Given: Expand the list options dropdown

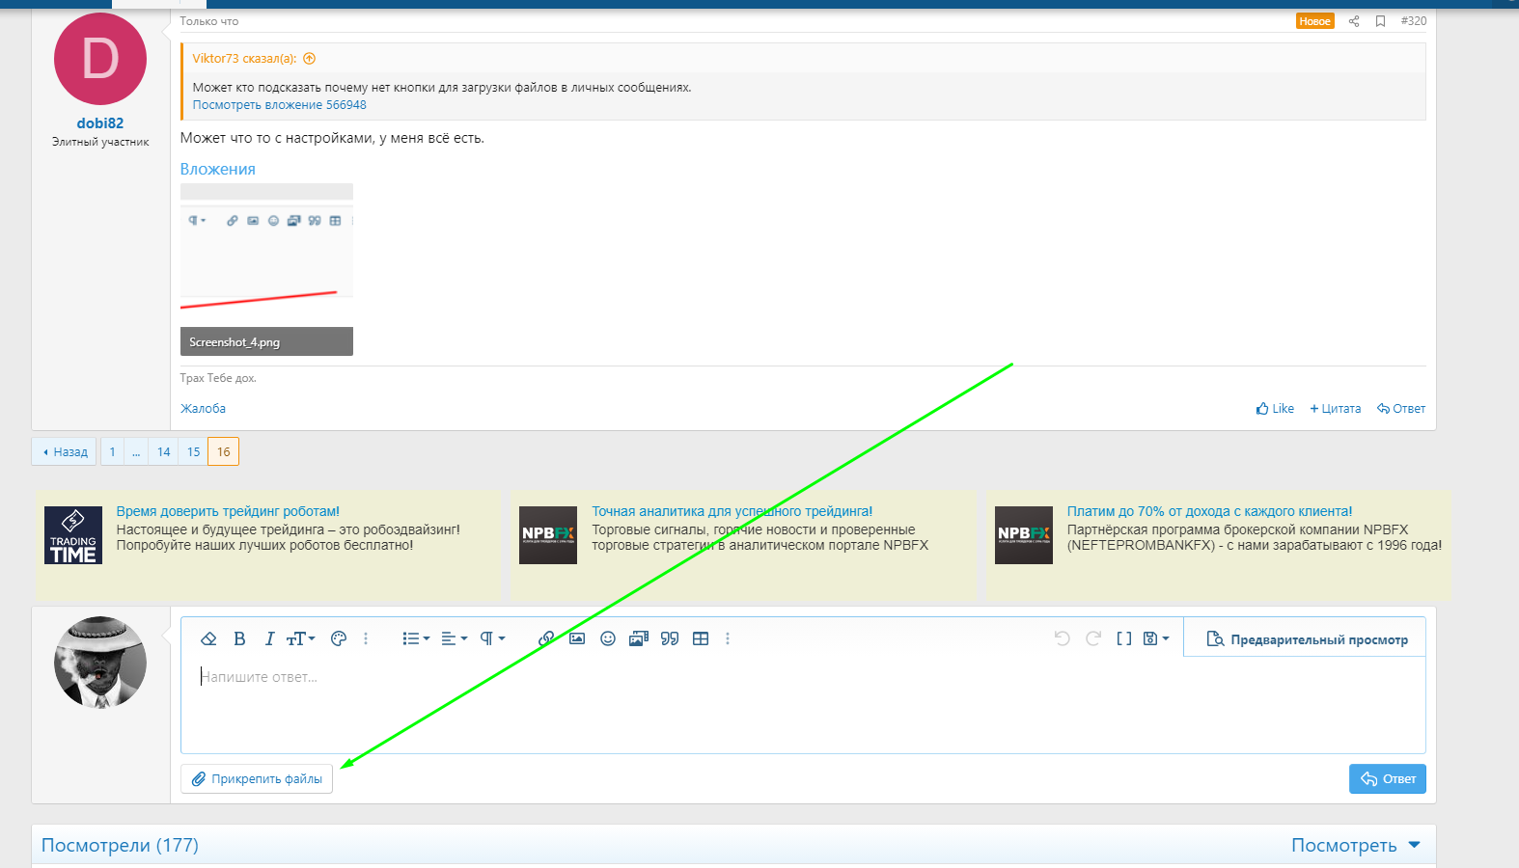Looking at the screenshot, I should point(416,638).
